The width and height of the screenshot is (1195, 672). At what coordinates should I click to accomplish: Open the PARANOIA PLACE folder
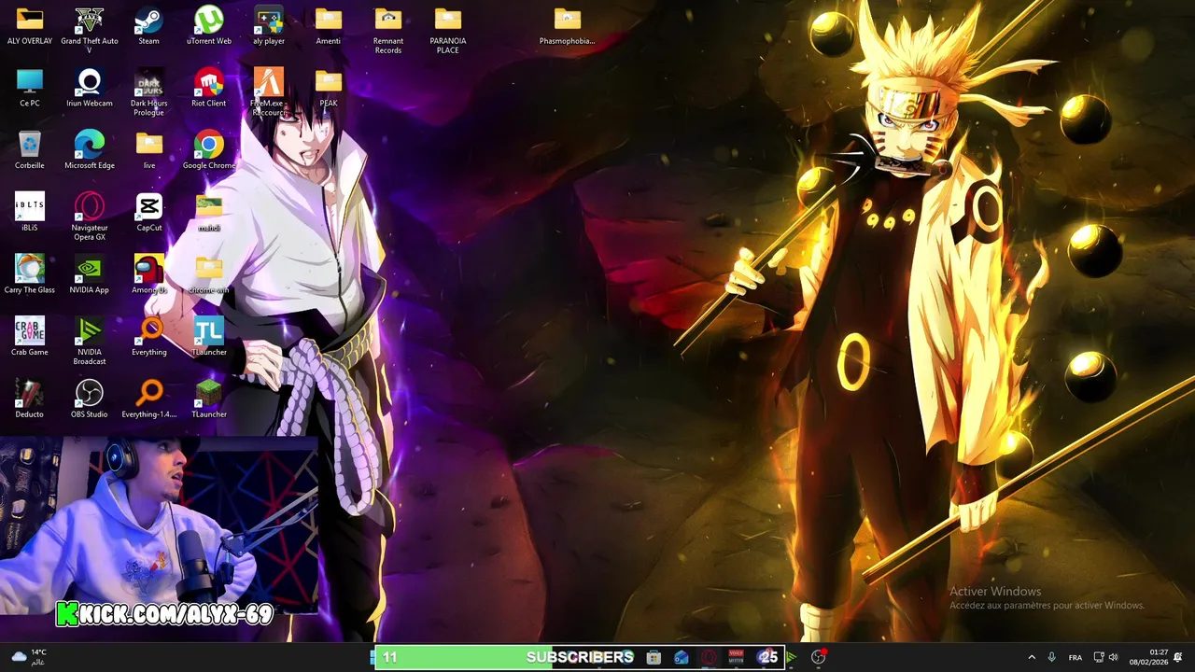pos(448,31)
